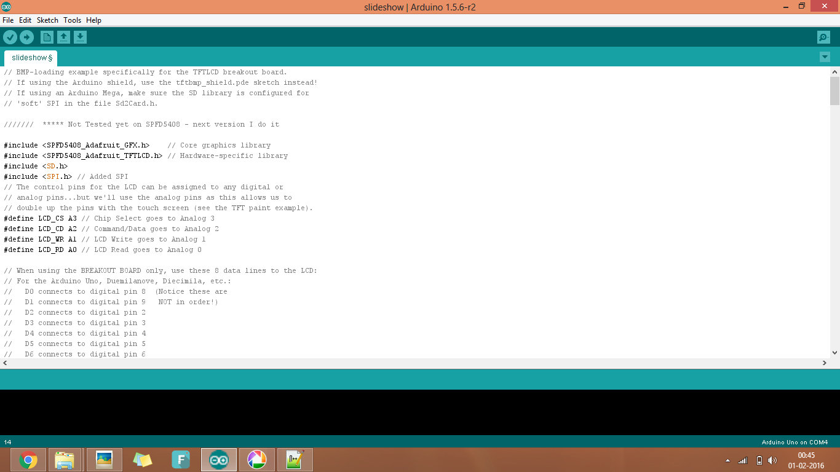Open Sticky Notes from the taskbar

pyautogui.click(x=143, y=460)
